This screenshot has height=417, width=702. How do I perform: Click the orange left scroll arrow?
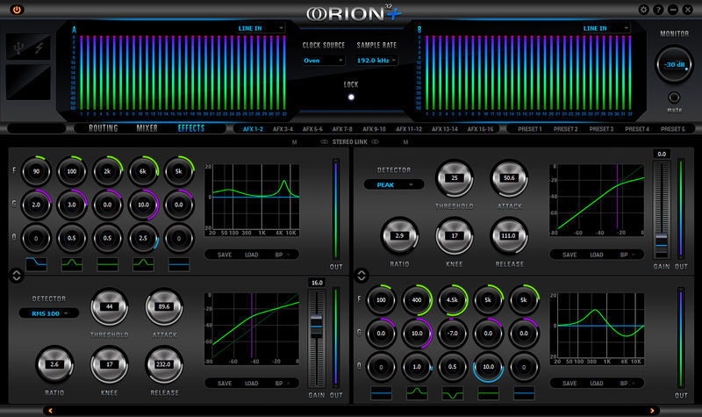(x=50, y=410)
